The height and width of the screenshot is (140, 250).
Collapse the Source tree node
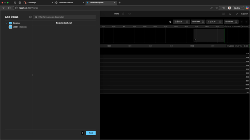coord(7,23)
